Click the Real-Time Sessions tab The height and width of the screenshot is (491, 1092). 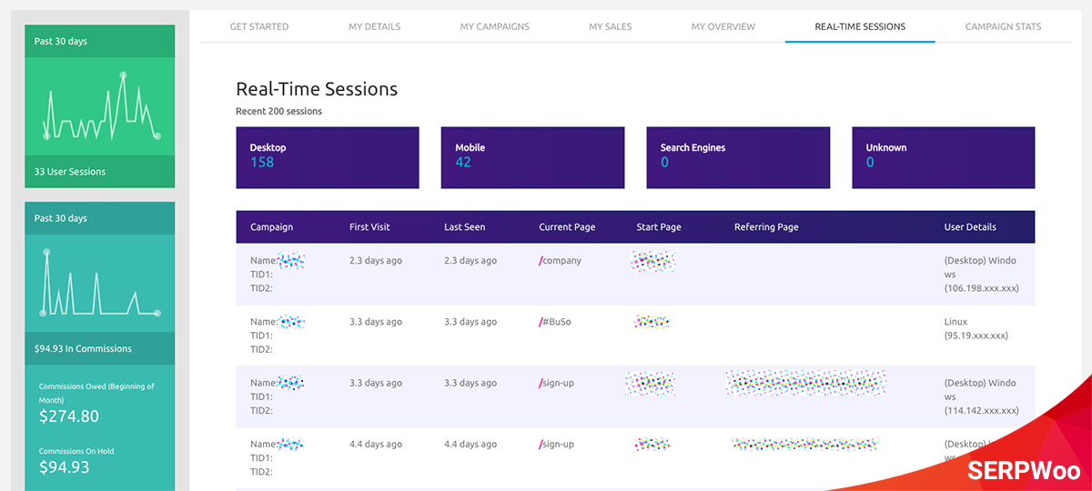[x=860, y=26]
